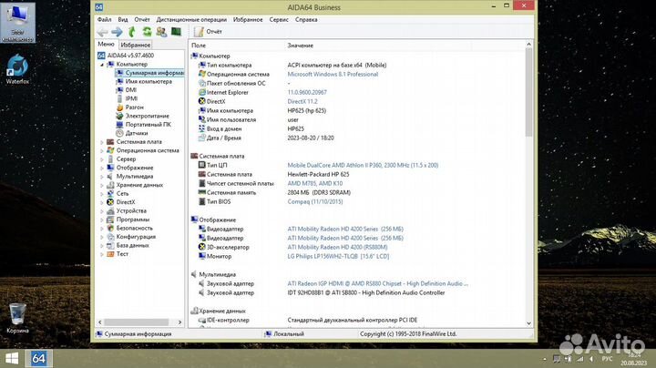Open Microsoft Windows 8.1 Professional link
This screenshot has height=368, width=656.
tap(333, 74)
